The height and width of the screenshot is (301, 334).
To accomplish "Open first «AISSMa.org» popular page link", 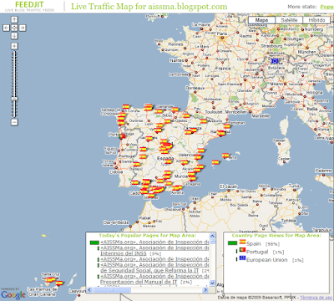I will [x=154, y=242].
